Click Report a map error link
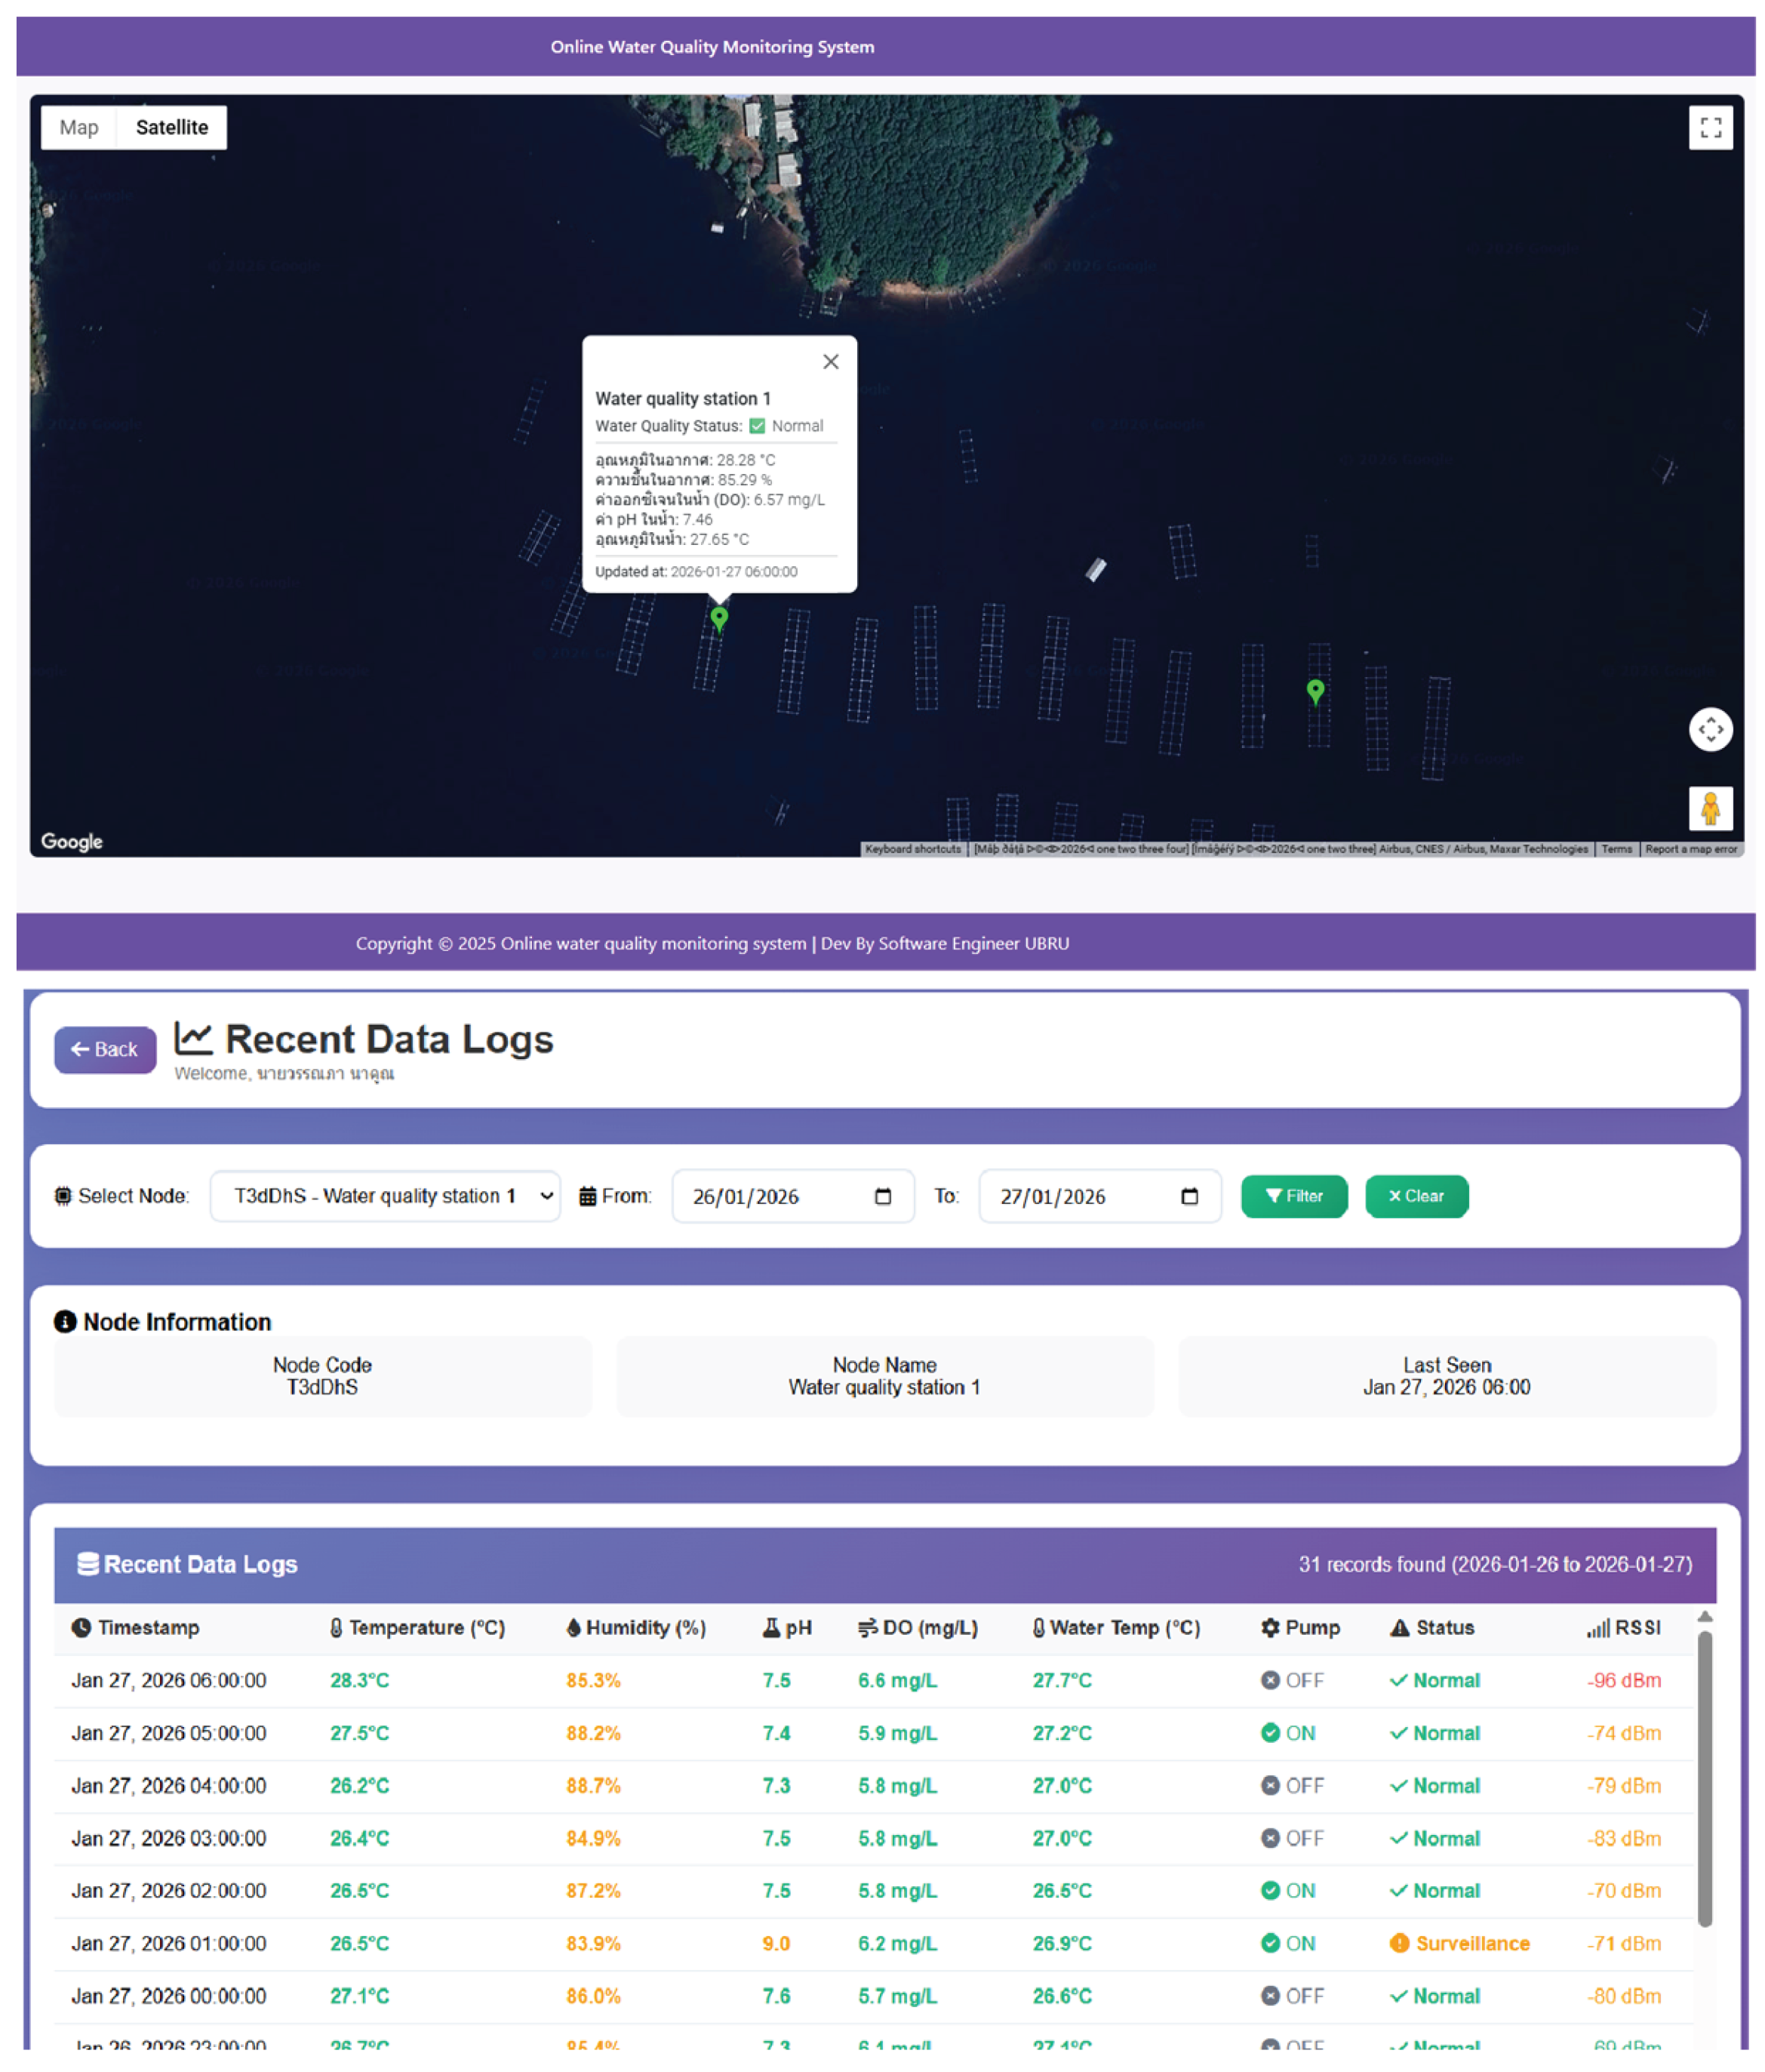Viewport: 1765px width, 2072px height. point(1690,849)
